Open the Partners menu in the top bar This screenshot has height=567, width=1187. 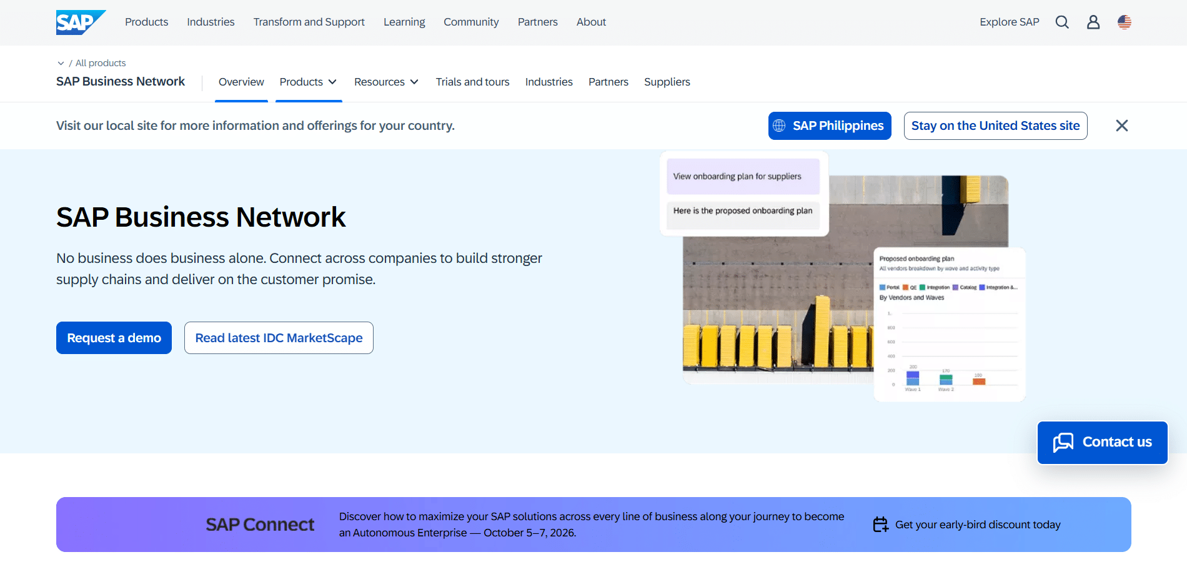538,22
